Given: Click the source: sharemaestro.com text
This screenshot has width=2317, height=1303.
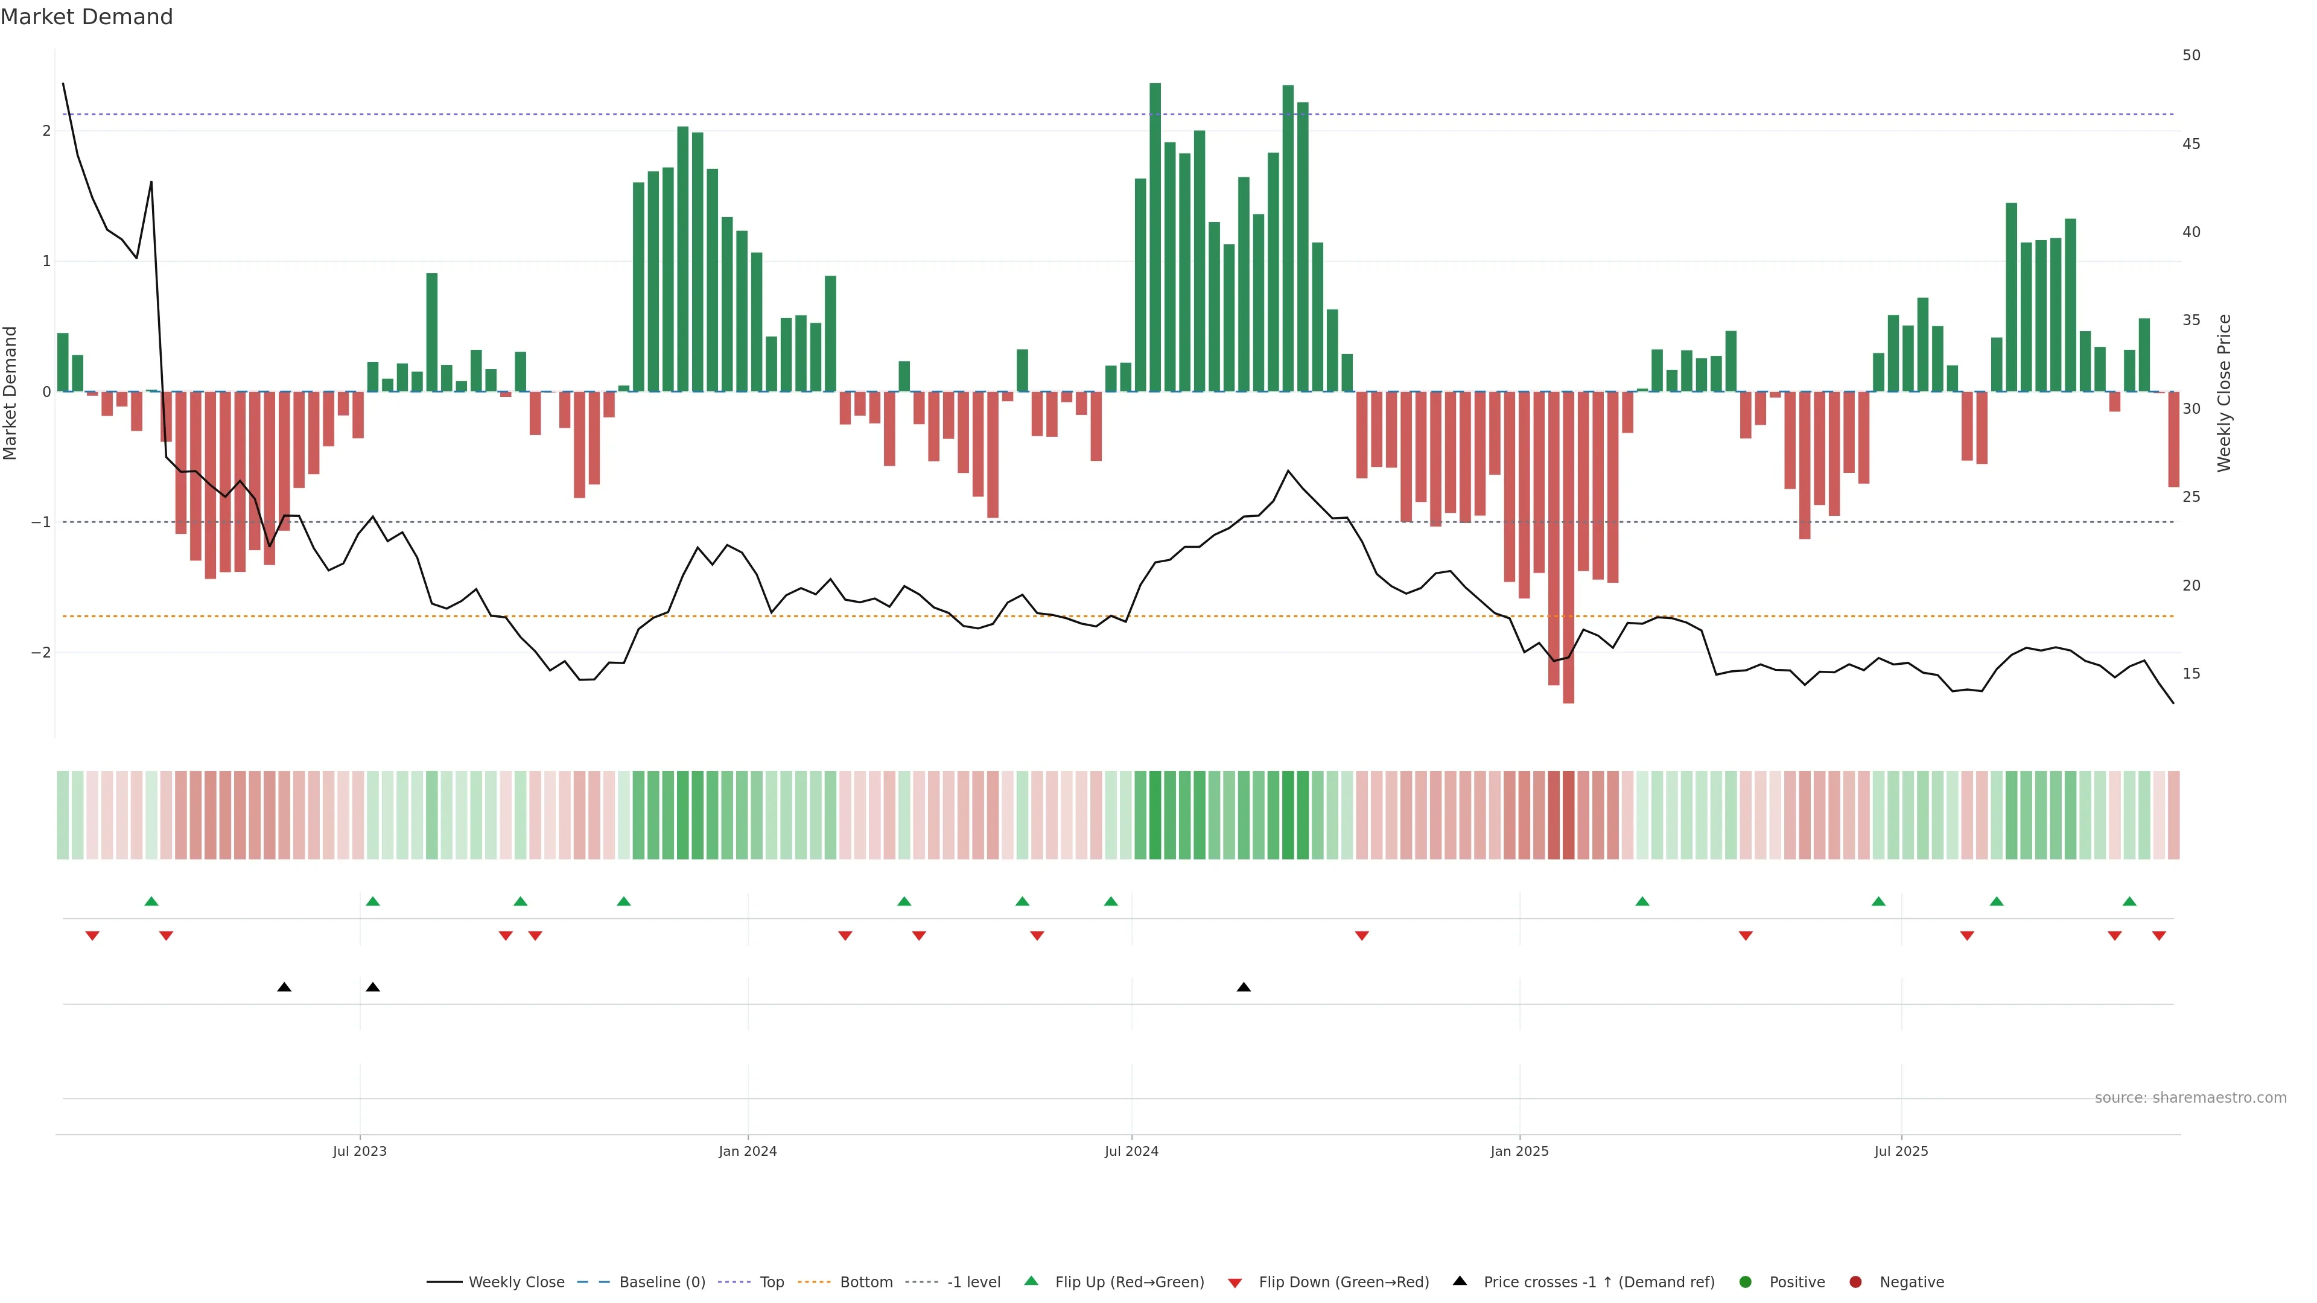Looking at the screenshot, I should pyautogui.click(x=2190, y=1097).
